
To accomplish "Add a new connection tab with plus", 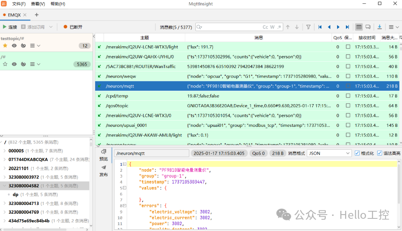I will [36, 15].
